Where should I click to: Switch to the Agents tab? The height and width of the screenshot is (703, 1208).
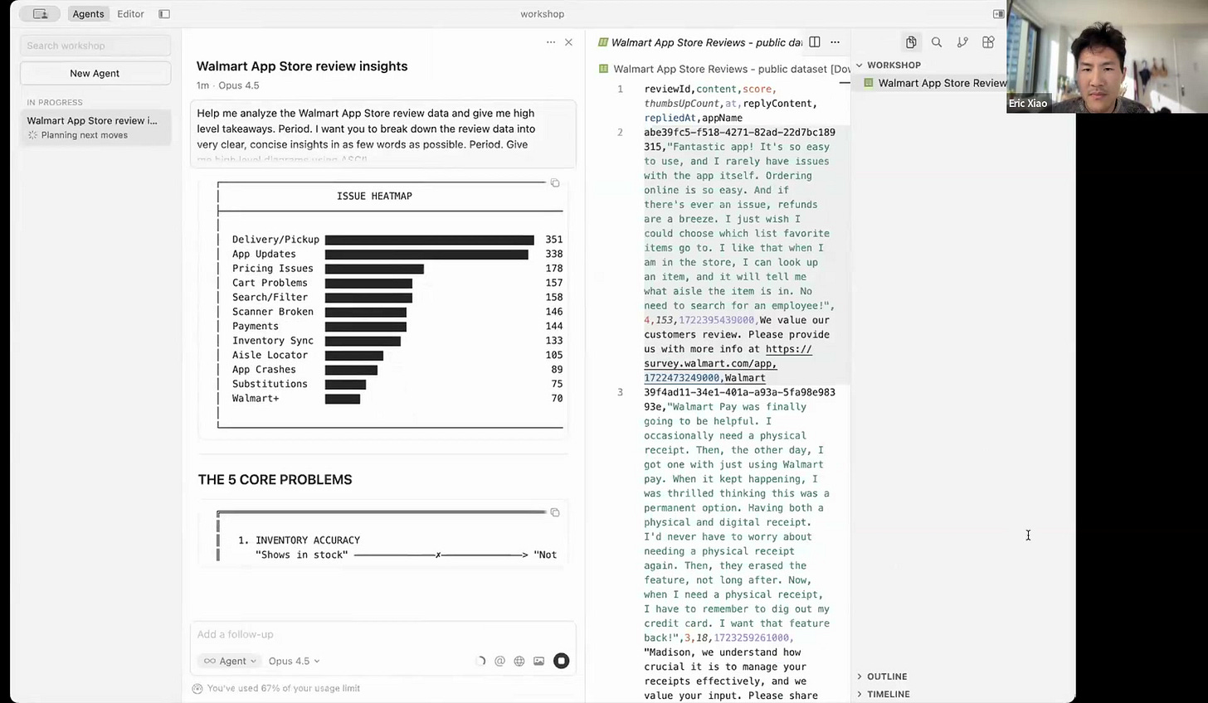tap(88, 14)
